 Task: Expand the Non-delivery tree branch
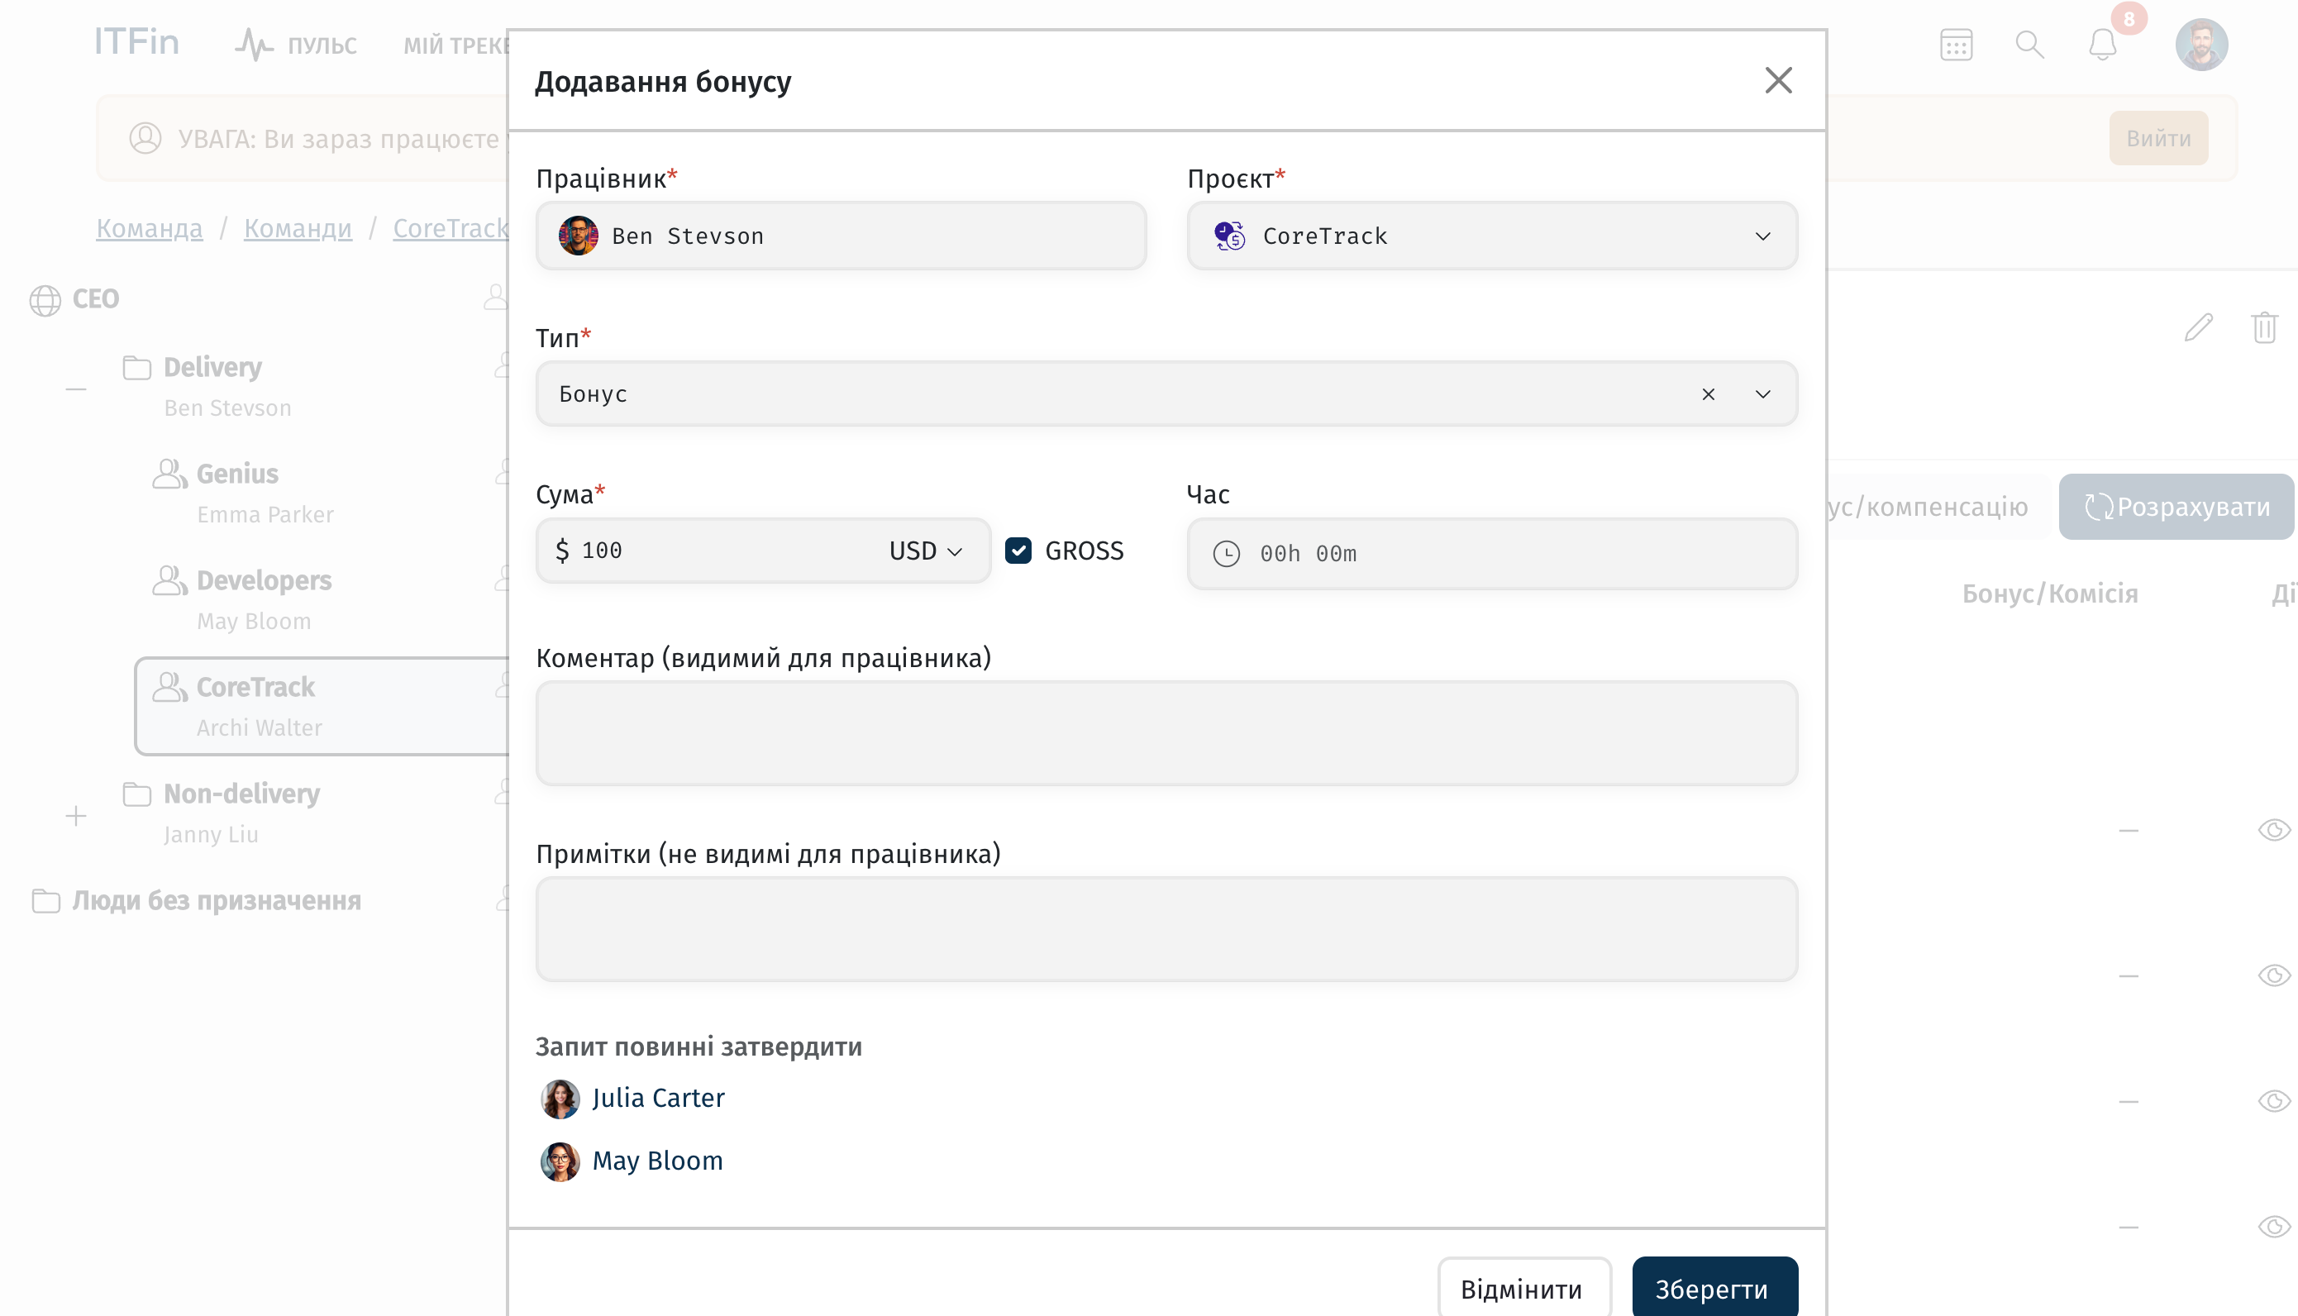click(x=76, y=816)
